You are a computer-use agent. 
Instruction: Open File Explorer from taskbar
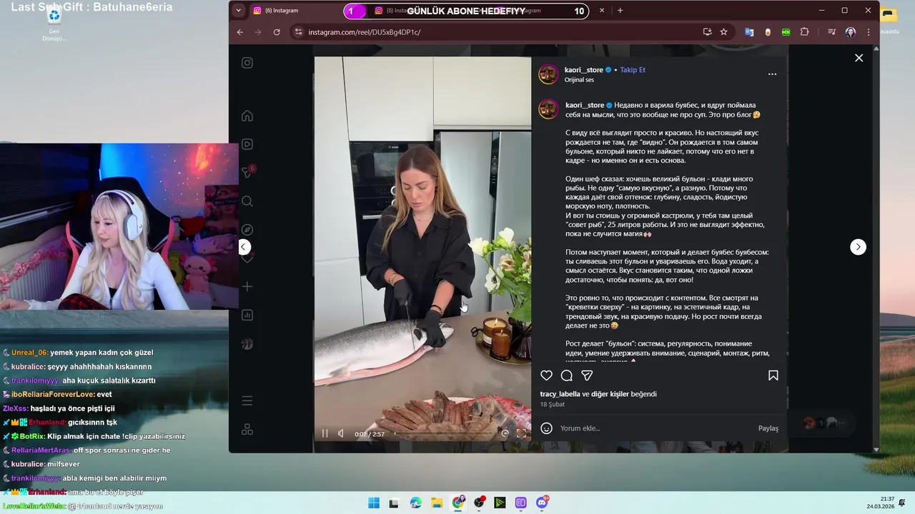436,503
